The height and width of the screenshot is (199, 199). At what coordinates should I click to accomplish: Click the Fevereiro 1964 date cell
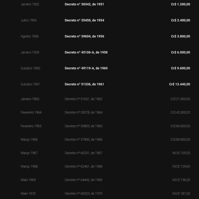point(31,112)
